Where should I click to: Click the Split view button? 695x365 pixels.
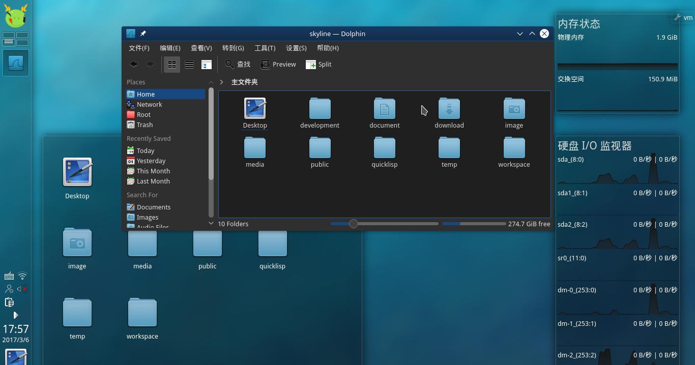point(318,64)
